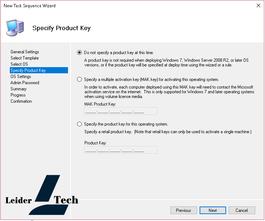Viewport: 265px width, 221px height.
Task: Click Next to continue the wizard
Action: pyautogui.click(x=213, y=210)
